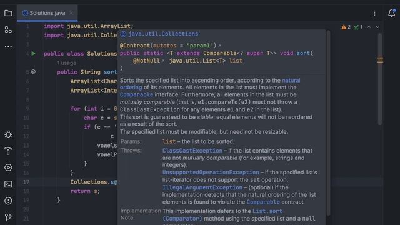Follow the 'natural' ordering link
400x225 pixels.
pyautogui.click(x=291, y=81)
